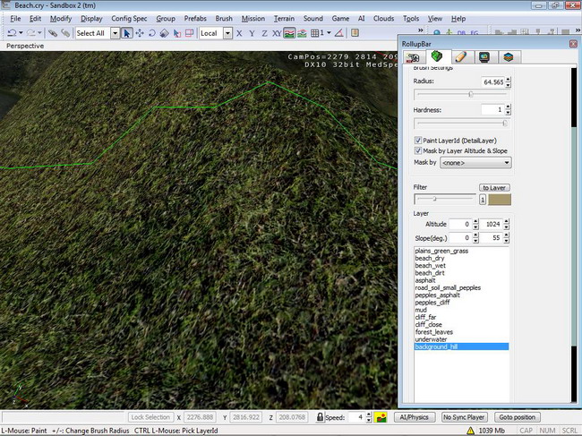Screen dimensions: 582x436
Task: Toggle the AI/Physics button
Action: [414, 417]
